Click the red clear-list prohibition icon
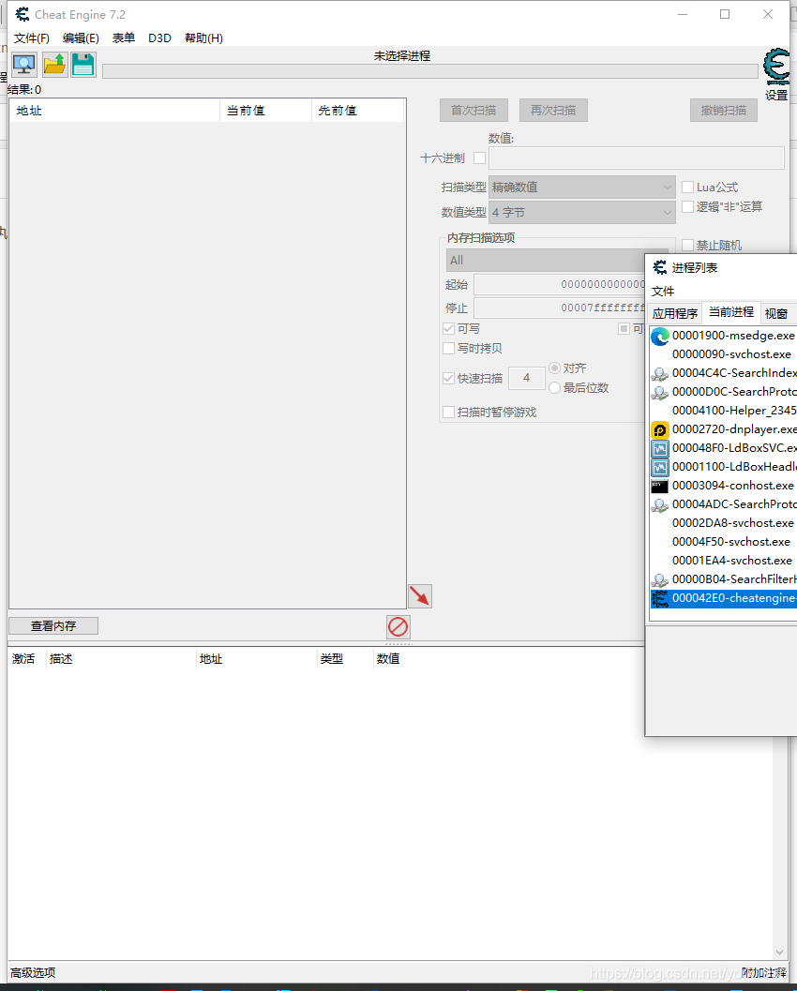797x991 pixels. pyautogui.click(x=398, y=627)
